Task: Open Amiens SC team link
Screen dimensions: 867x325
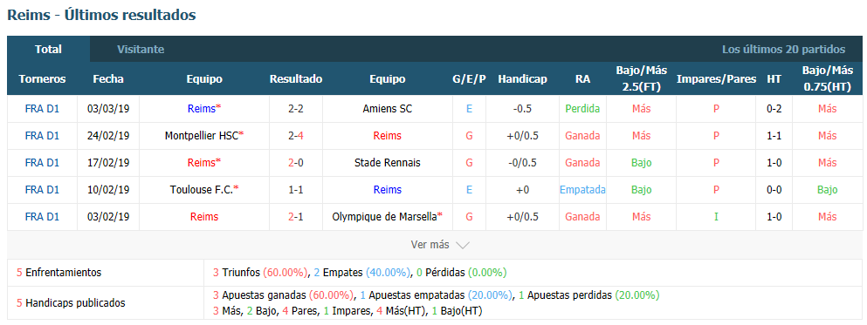Action: click(387, 109)
